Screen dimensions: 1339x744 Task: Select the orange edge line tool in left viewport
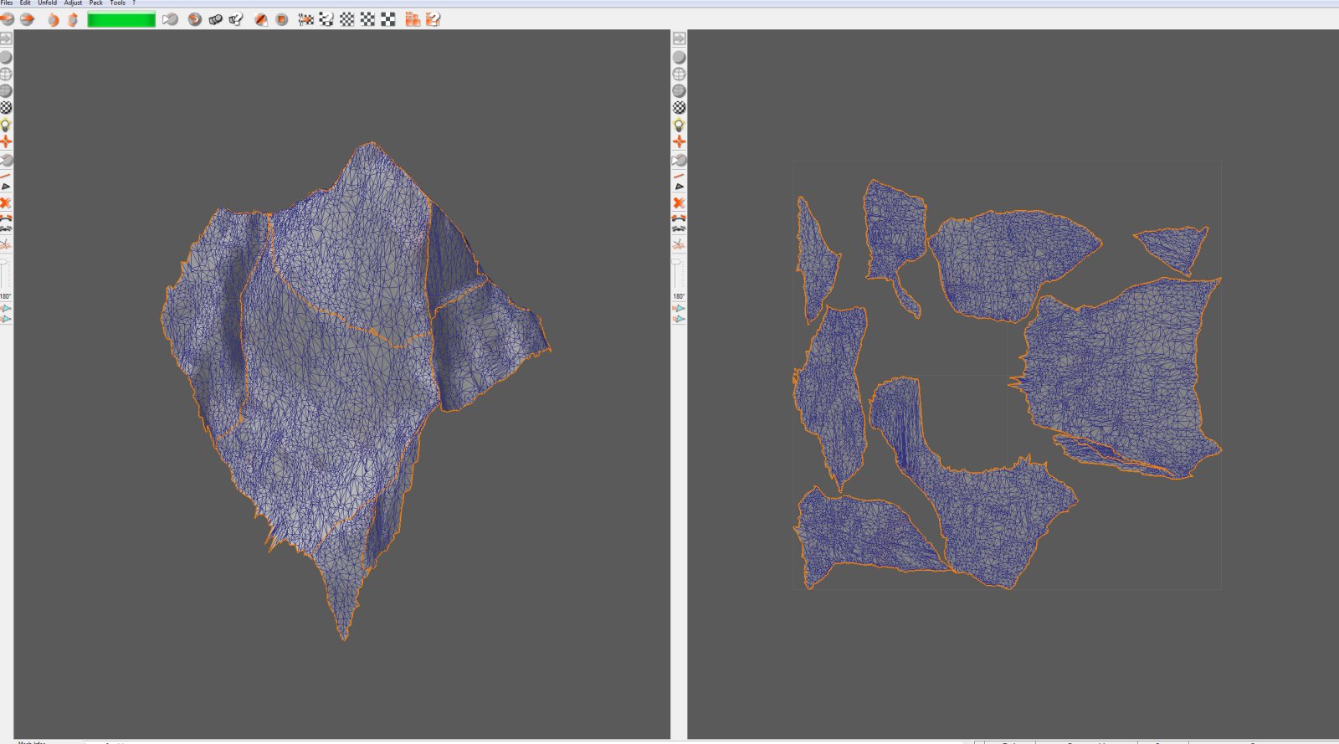pos(6,176)
